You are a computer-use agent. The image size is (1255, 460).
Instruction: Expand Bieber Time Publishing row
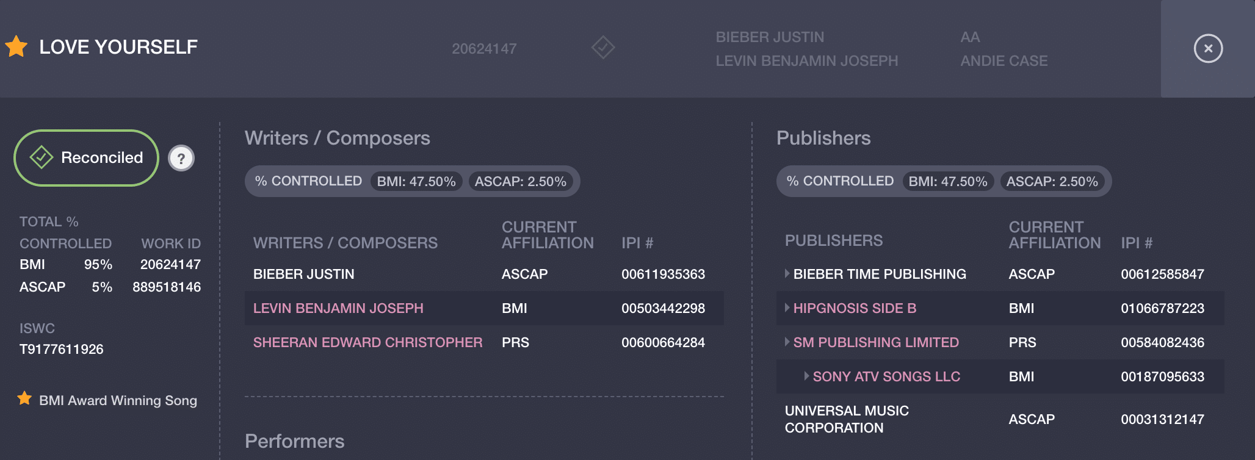coord(787,274)
